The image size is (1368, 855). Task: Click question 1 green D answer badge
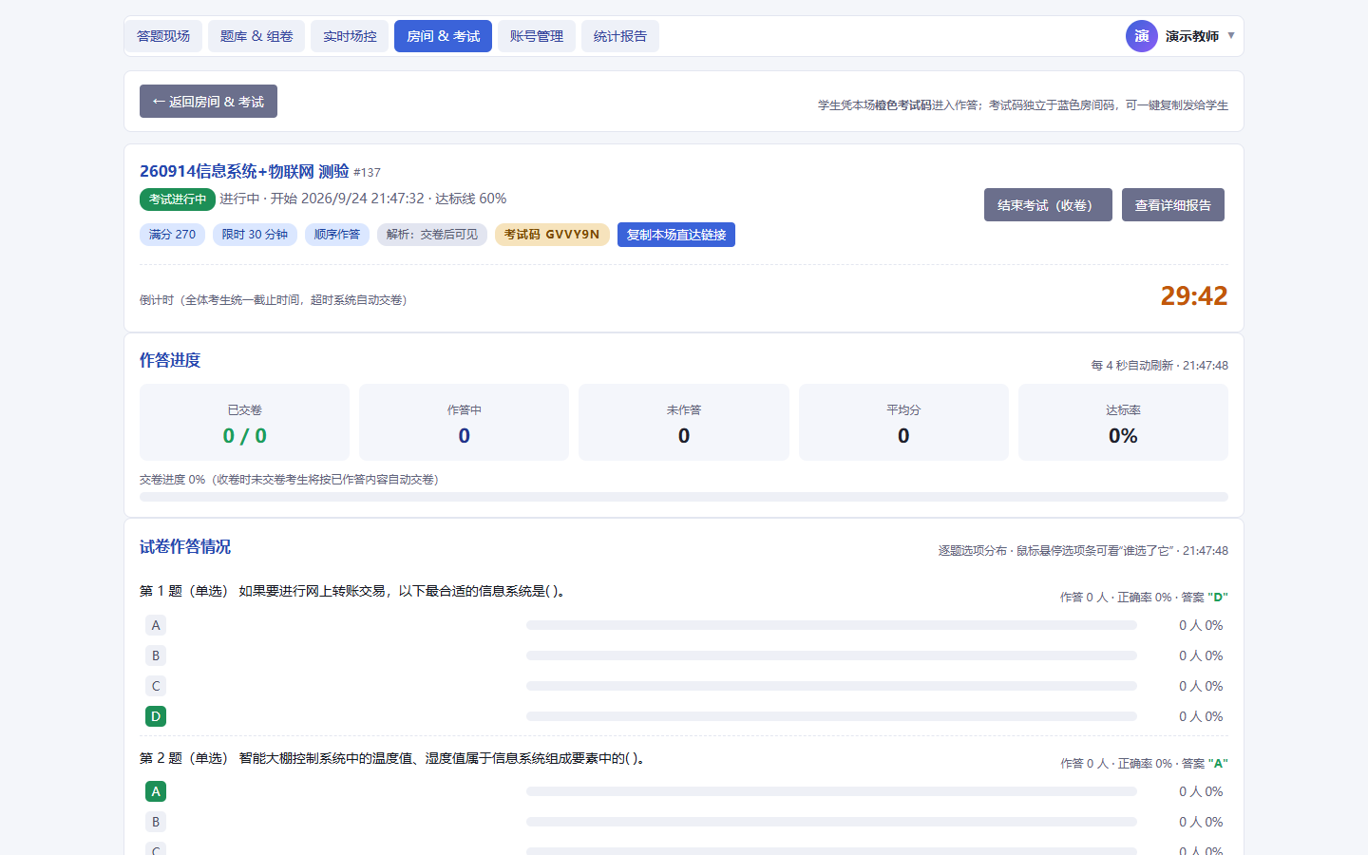pos(156,716)
